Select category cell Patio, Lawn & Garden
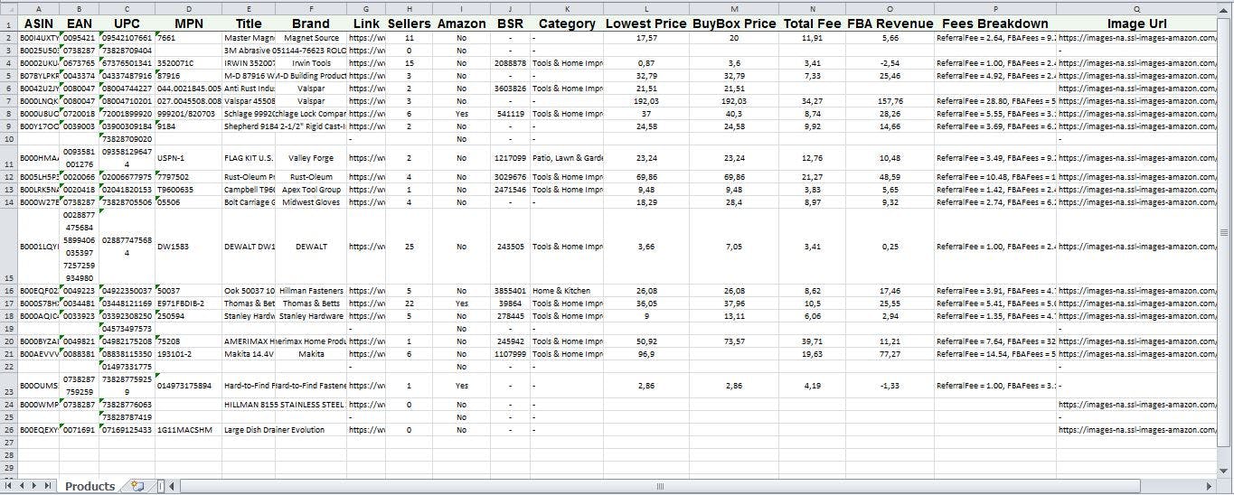This screenshot has width=1234, height=495. 567,158
